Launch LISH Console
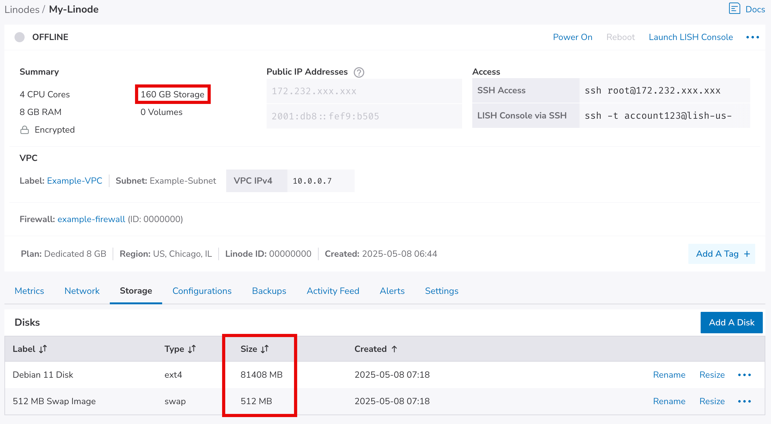 pyautogui.click(x=691, y=37)
